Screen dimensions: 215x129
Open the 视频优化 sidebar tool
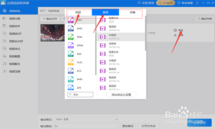tap(19, 49)
